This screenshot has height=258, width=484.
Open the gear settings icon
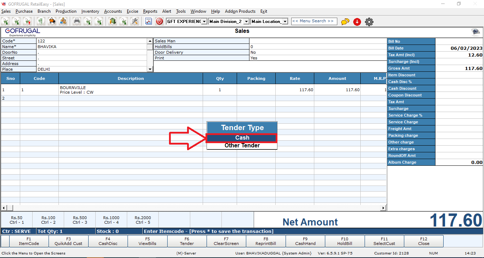click(369, 22)
